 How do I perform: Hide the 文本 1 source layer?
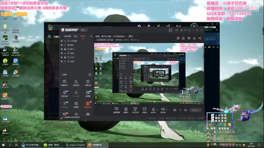[x=62, y=57]
